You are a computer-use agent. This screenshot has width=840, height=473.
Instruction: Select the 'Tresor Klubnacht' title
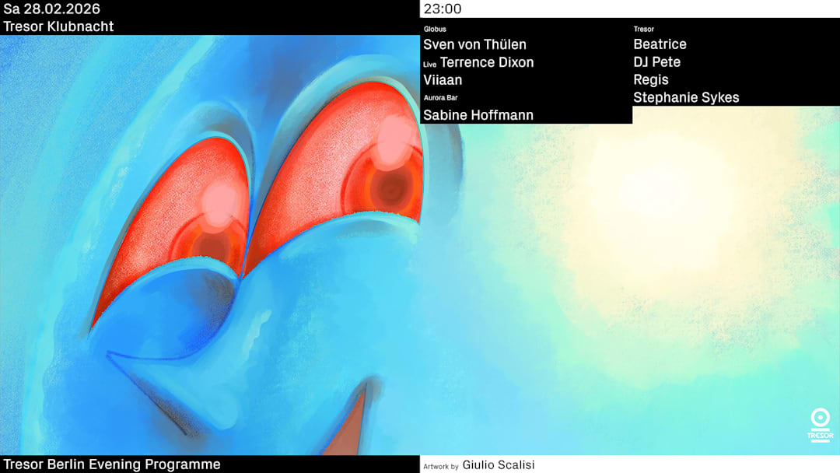pyautogui.click(x=58, y=26)
